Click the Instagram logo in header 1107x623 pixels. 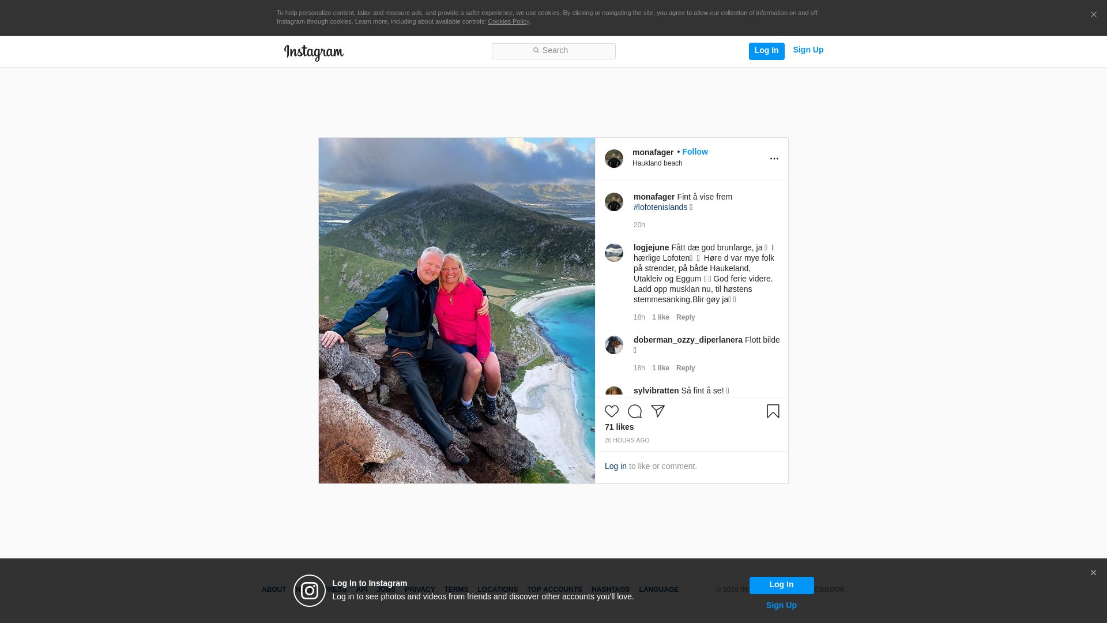click(x=314, y=52)
